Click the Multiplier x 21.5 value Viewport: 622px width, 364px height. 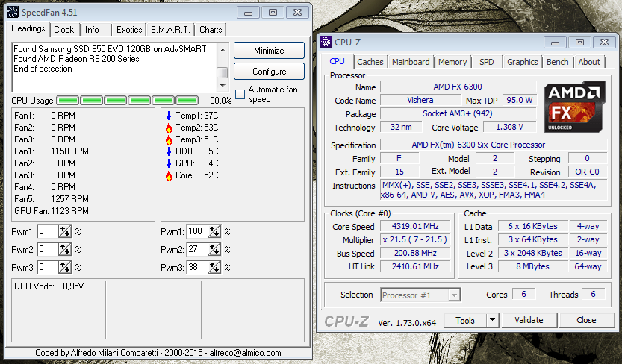tap(415, 239)
